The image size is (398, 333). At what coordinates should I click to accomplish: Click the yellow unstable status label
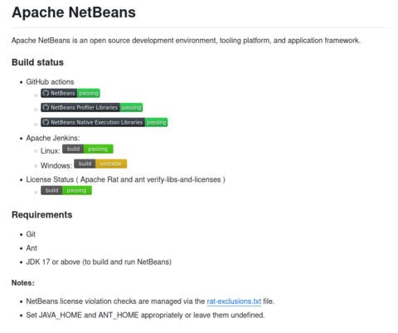pos(111,164)
